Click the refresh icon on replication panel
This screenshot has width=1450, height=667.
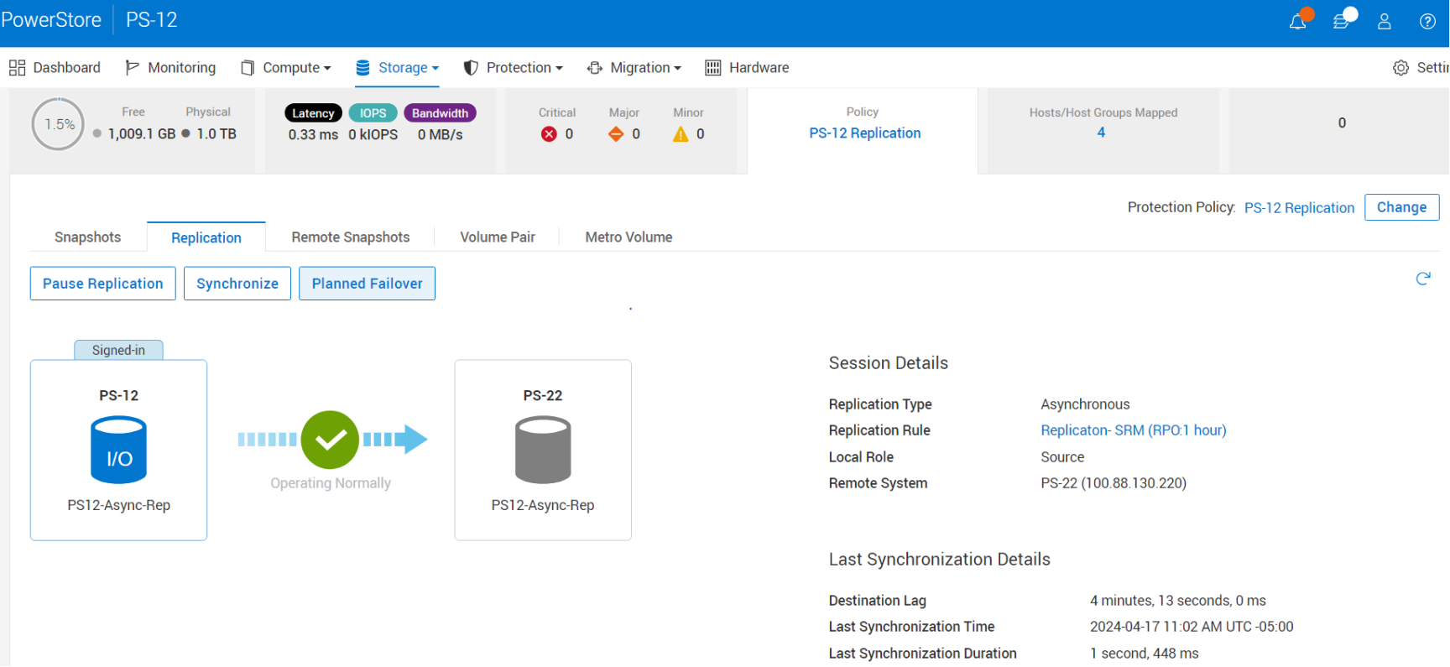(1423, 279)
